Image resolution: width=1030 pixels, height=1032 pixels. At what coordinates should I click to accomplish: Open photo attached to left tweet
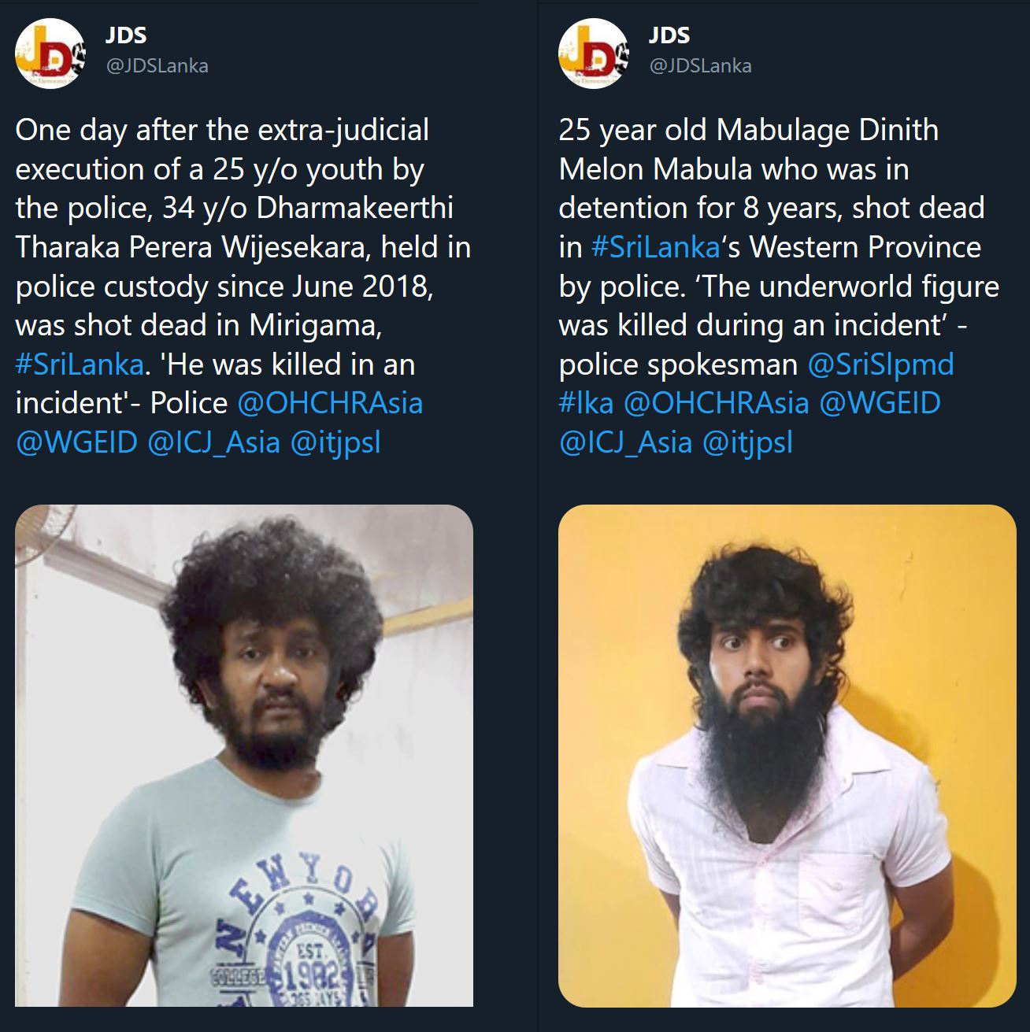pyautogui.click(x=244, y=756)
